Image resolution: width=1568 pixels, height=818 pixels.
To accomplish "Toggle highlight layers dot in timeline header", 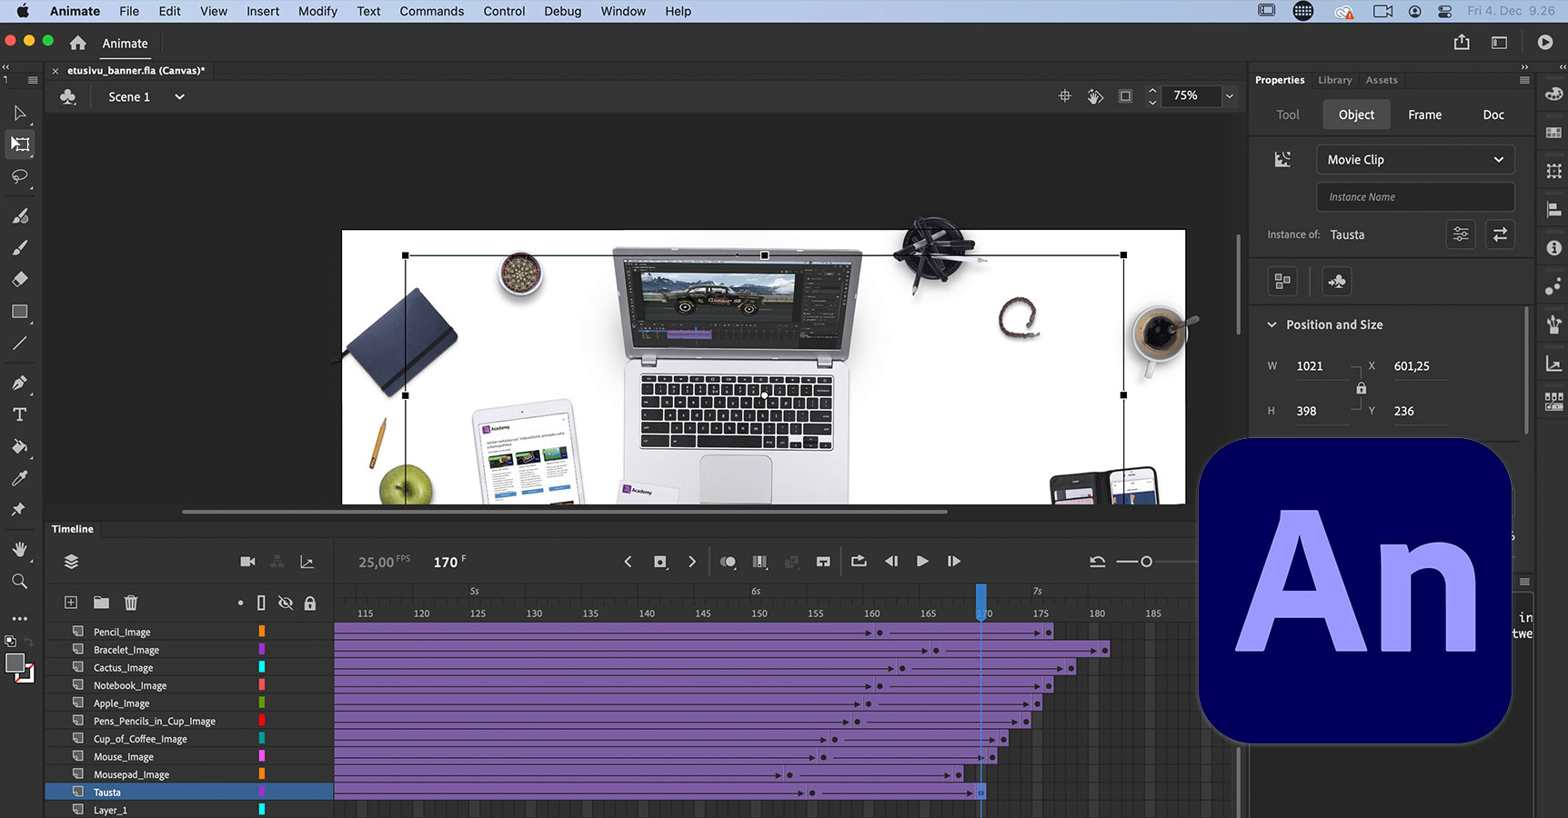I will (x=240, y=603).
